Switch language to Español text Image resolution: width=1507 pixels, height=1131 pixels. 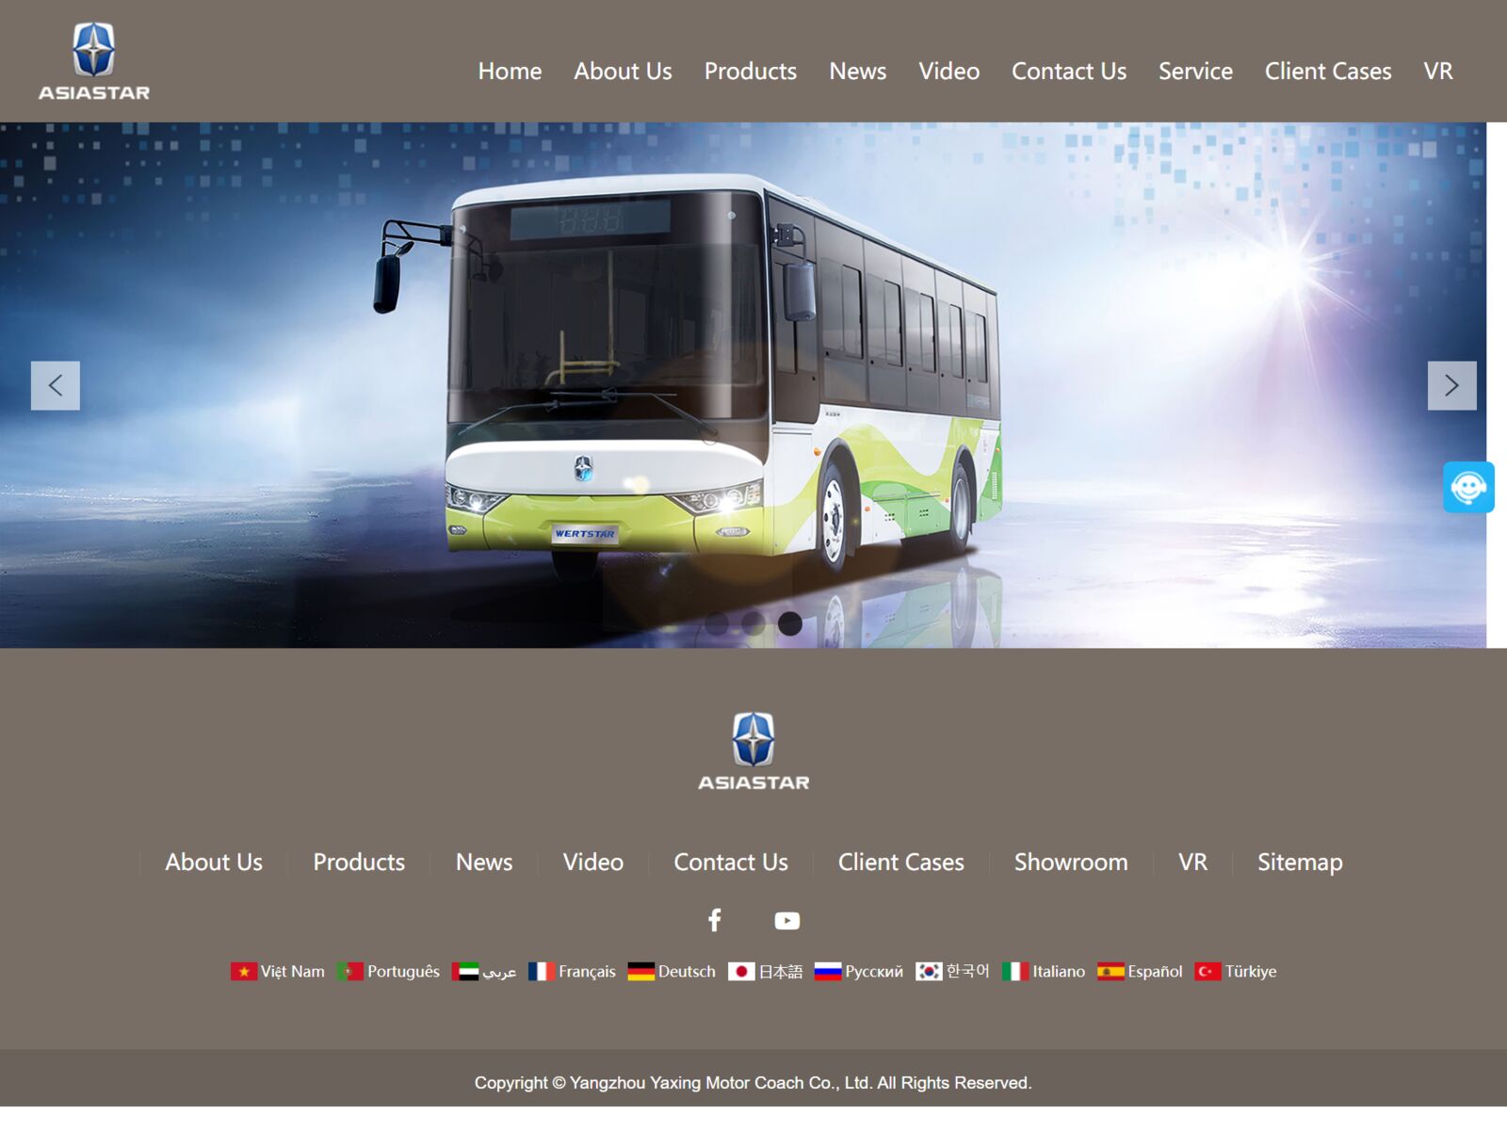pos(1155,971)
